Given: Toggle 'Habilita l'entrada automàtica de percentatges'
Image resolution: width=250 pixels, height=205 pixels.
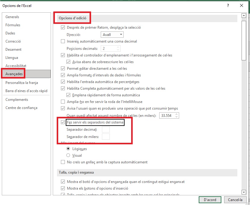Looking at the screenshot, I should (63, 82).
